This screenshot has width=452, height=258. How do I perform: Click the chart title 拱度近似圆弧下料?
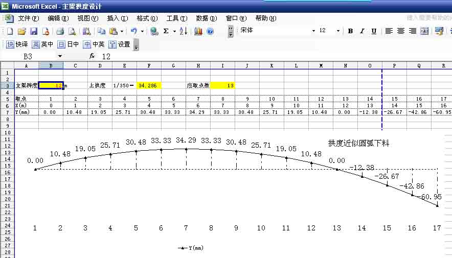[358, 143]
